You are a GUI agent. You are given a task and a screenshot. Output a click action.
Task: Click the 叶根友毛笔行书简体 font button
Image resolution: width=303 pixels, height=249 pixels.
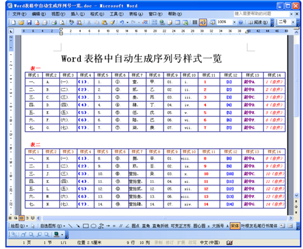(x=259, y=226)
